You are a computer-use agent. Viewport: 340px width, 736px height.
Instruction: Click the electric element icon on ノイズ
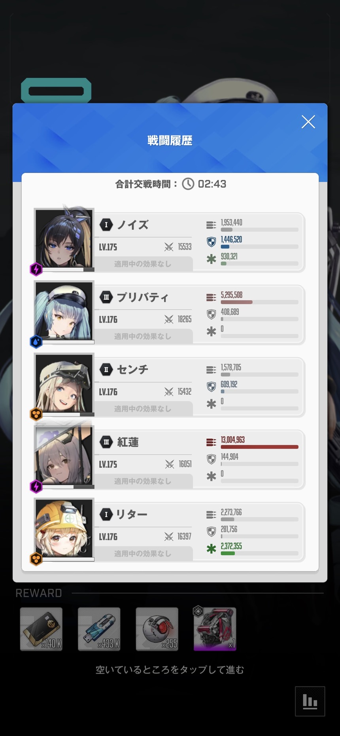[36, 269]
